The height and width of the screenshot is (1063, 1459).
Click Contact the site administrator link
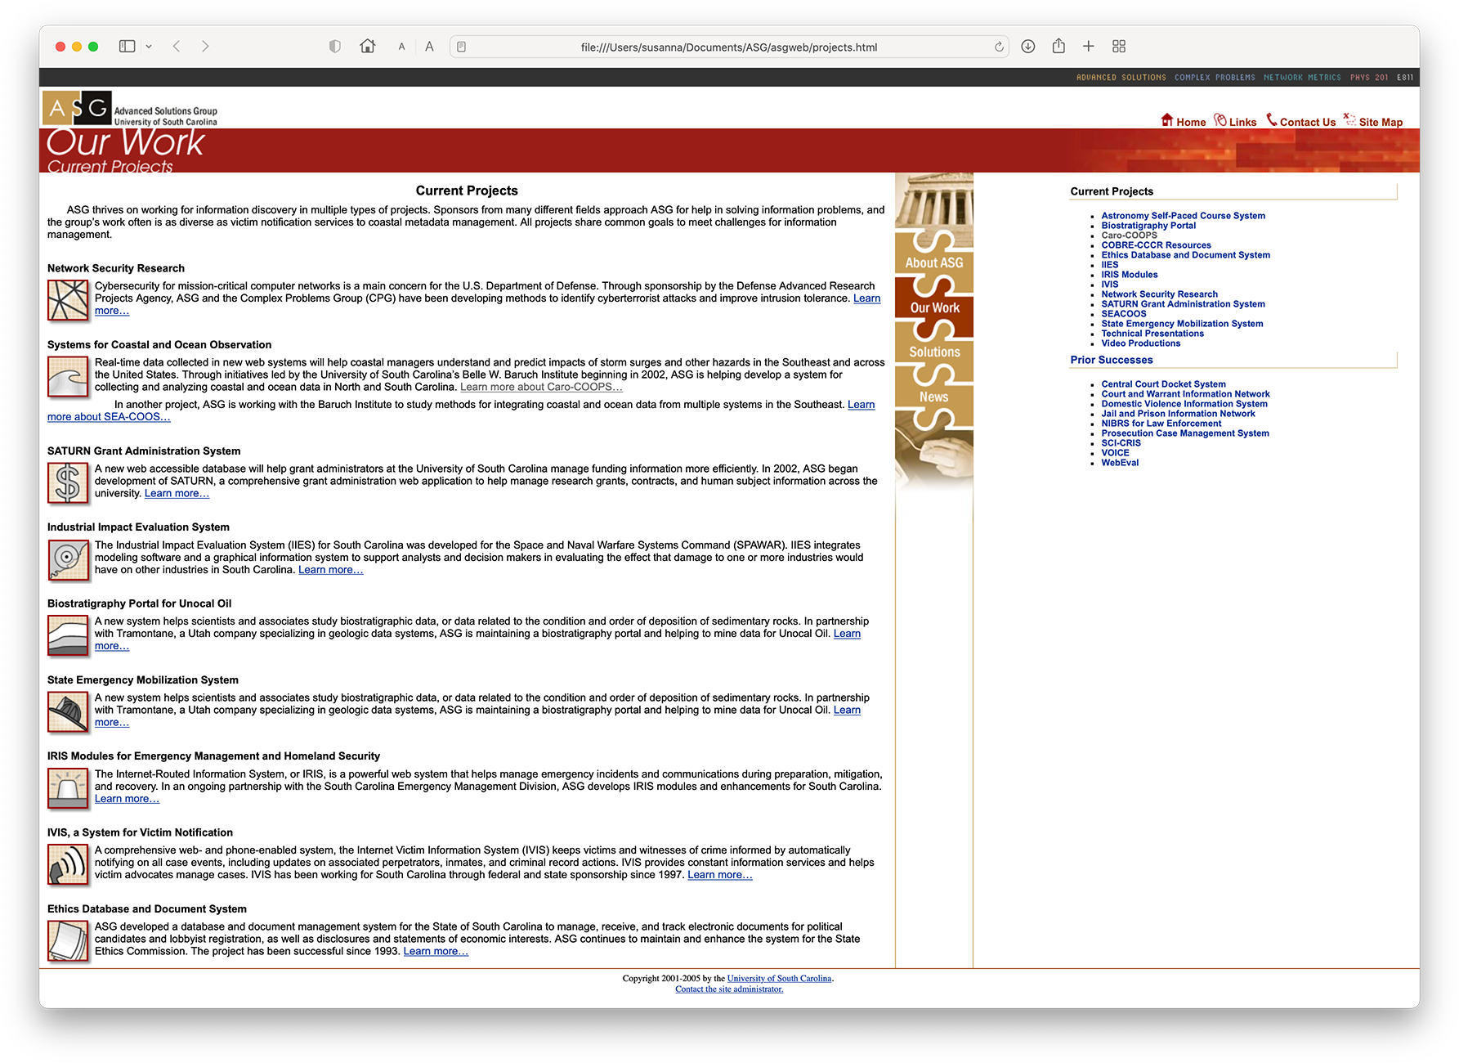tap(729, 989)
